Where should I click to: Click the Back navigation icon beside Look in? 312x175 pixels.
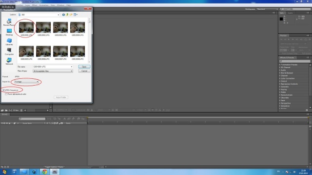[63, 15]
